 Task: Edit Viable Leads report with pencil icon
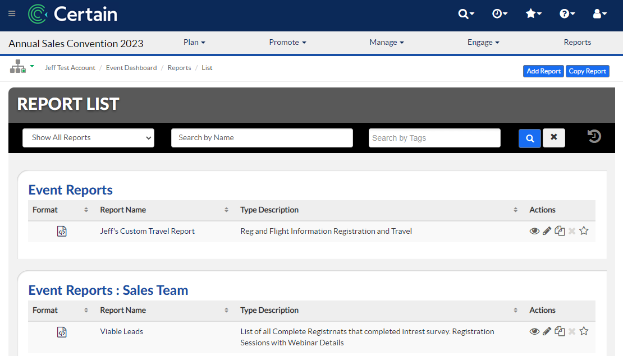point(547,331)
